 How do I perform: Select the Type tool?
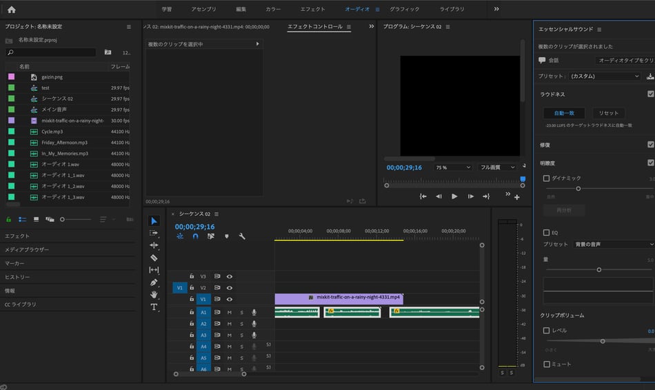pyautogui.click(x=154, y=307)
